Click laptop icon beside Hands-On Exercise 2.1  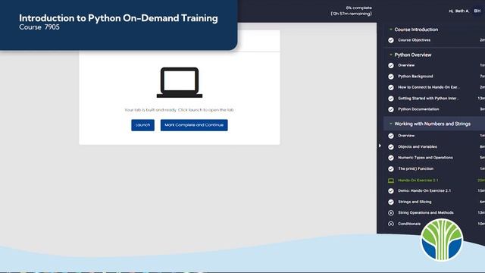click(391, 180)
